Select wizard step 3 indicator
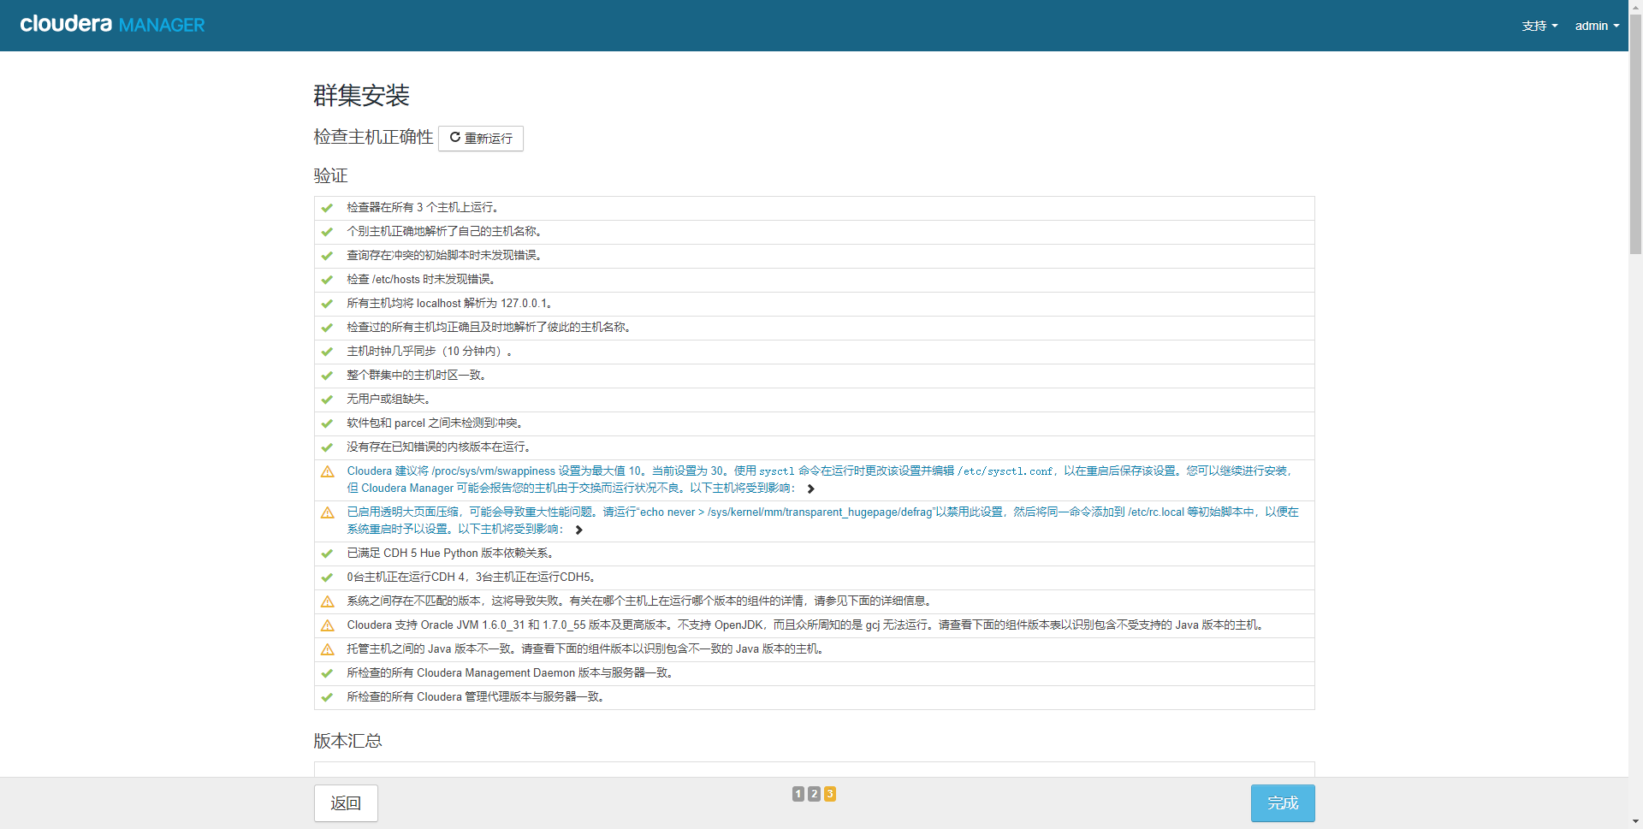Screen dimensions: 1643x829 pos(830,794)
